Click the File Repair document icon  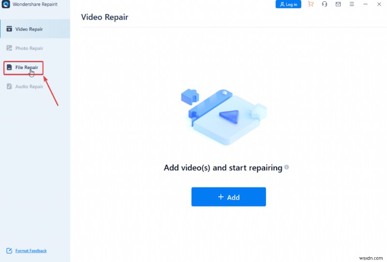click(9, 68)
